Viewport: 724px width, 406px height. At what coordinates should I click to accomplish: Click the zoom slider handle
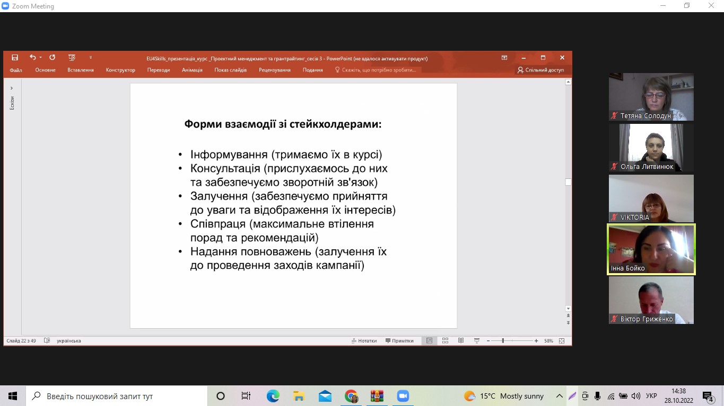click(x=503, y=341)
